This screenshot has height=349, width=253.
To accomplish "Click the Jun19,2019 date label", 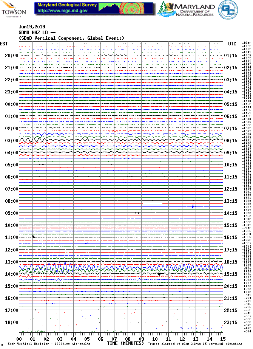I will 32,27.
